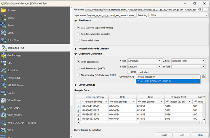Open the GeoPackage source icon

pos(3,55)
